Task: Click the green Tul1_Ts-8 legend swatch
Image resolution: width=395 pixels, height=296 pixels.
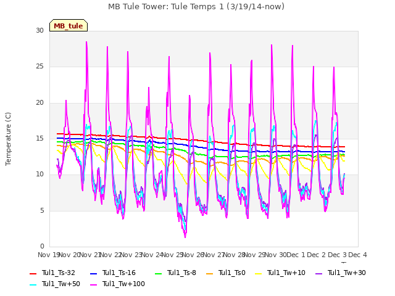Action: point(158,274)
